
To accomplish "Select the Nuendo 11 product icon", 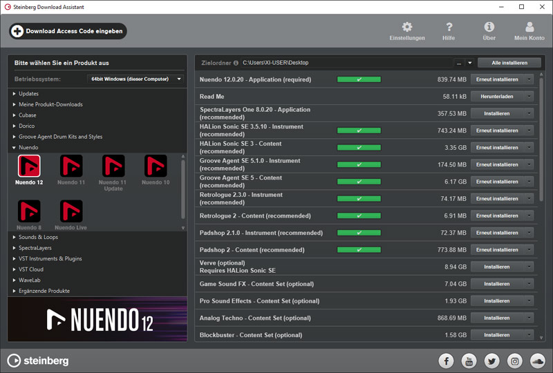I will (71, 166).
